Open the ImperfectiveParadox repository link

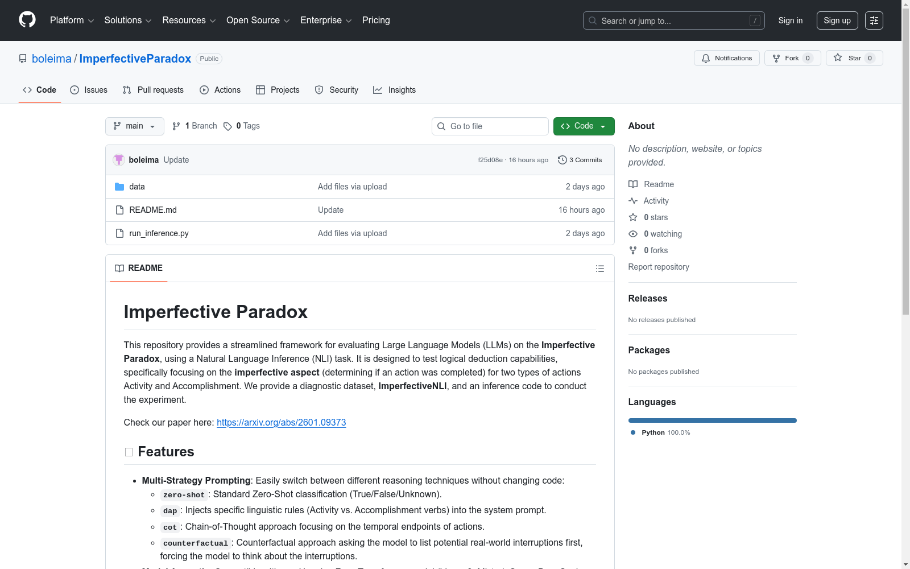(135, 59)
